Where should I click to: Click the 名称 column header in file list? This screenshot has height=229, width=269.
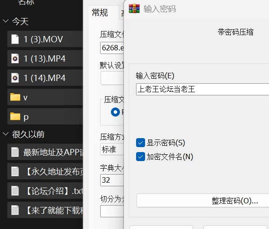pos(26,2)
